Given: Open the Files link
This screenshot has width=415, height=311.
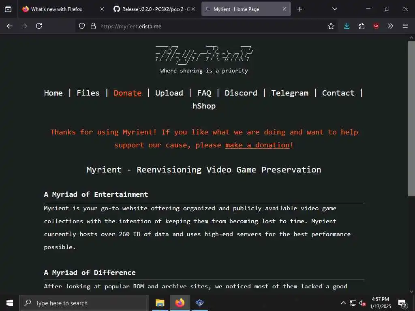Looking at the screenshot, I should (88, 93).
